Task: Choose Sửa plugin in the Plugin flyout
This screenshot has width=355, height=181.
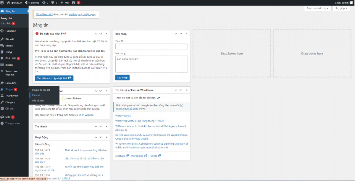Action: [x=38, y=101]
